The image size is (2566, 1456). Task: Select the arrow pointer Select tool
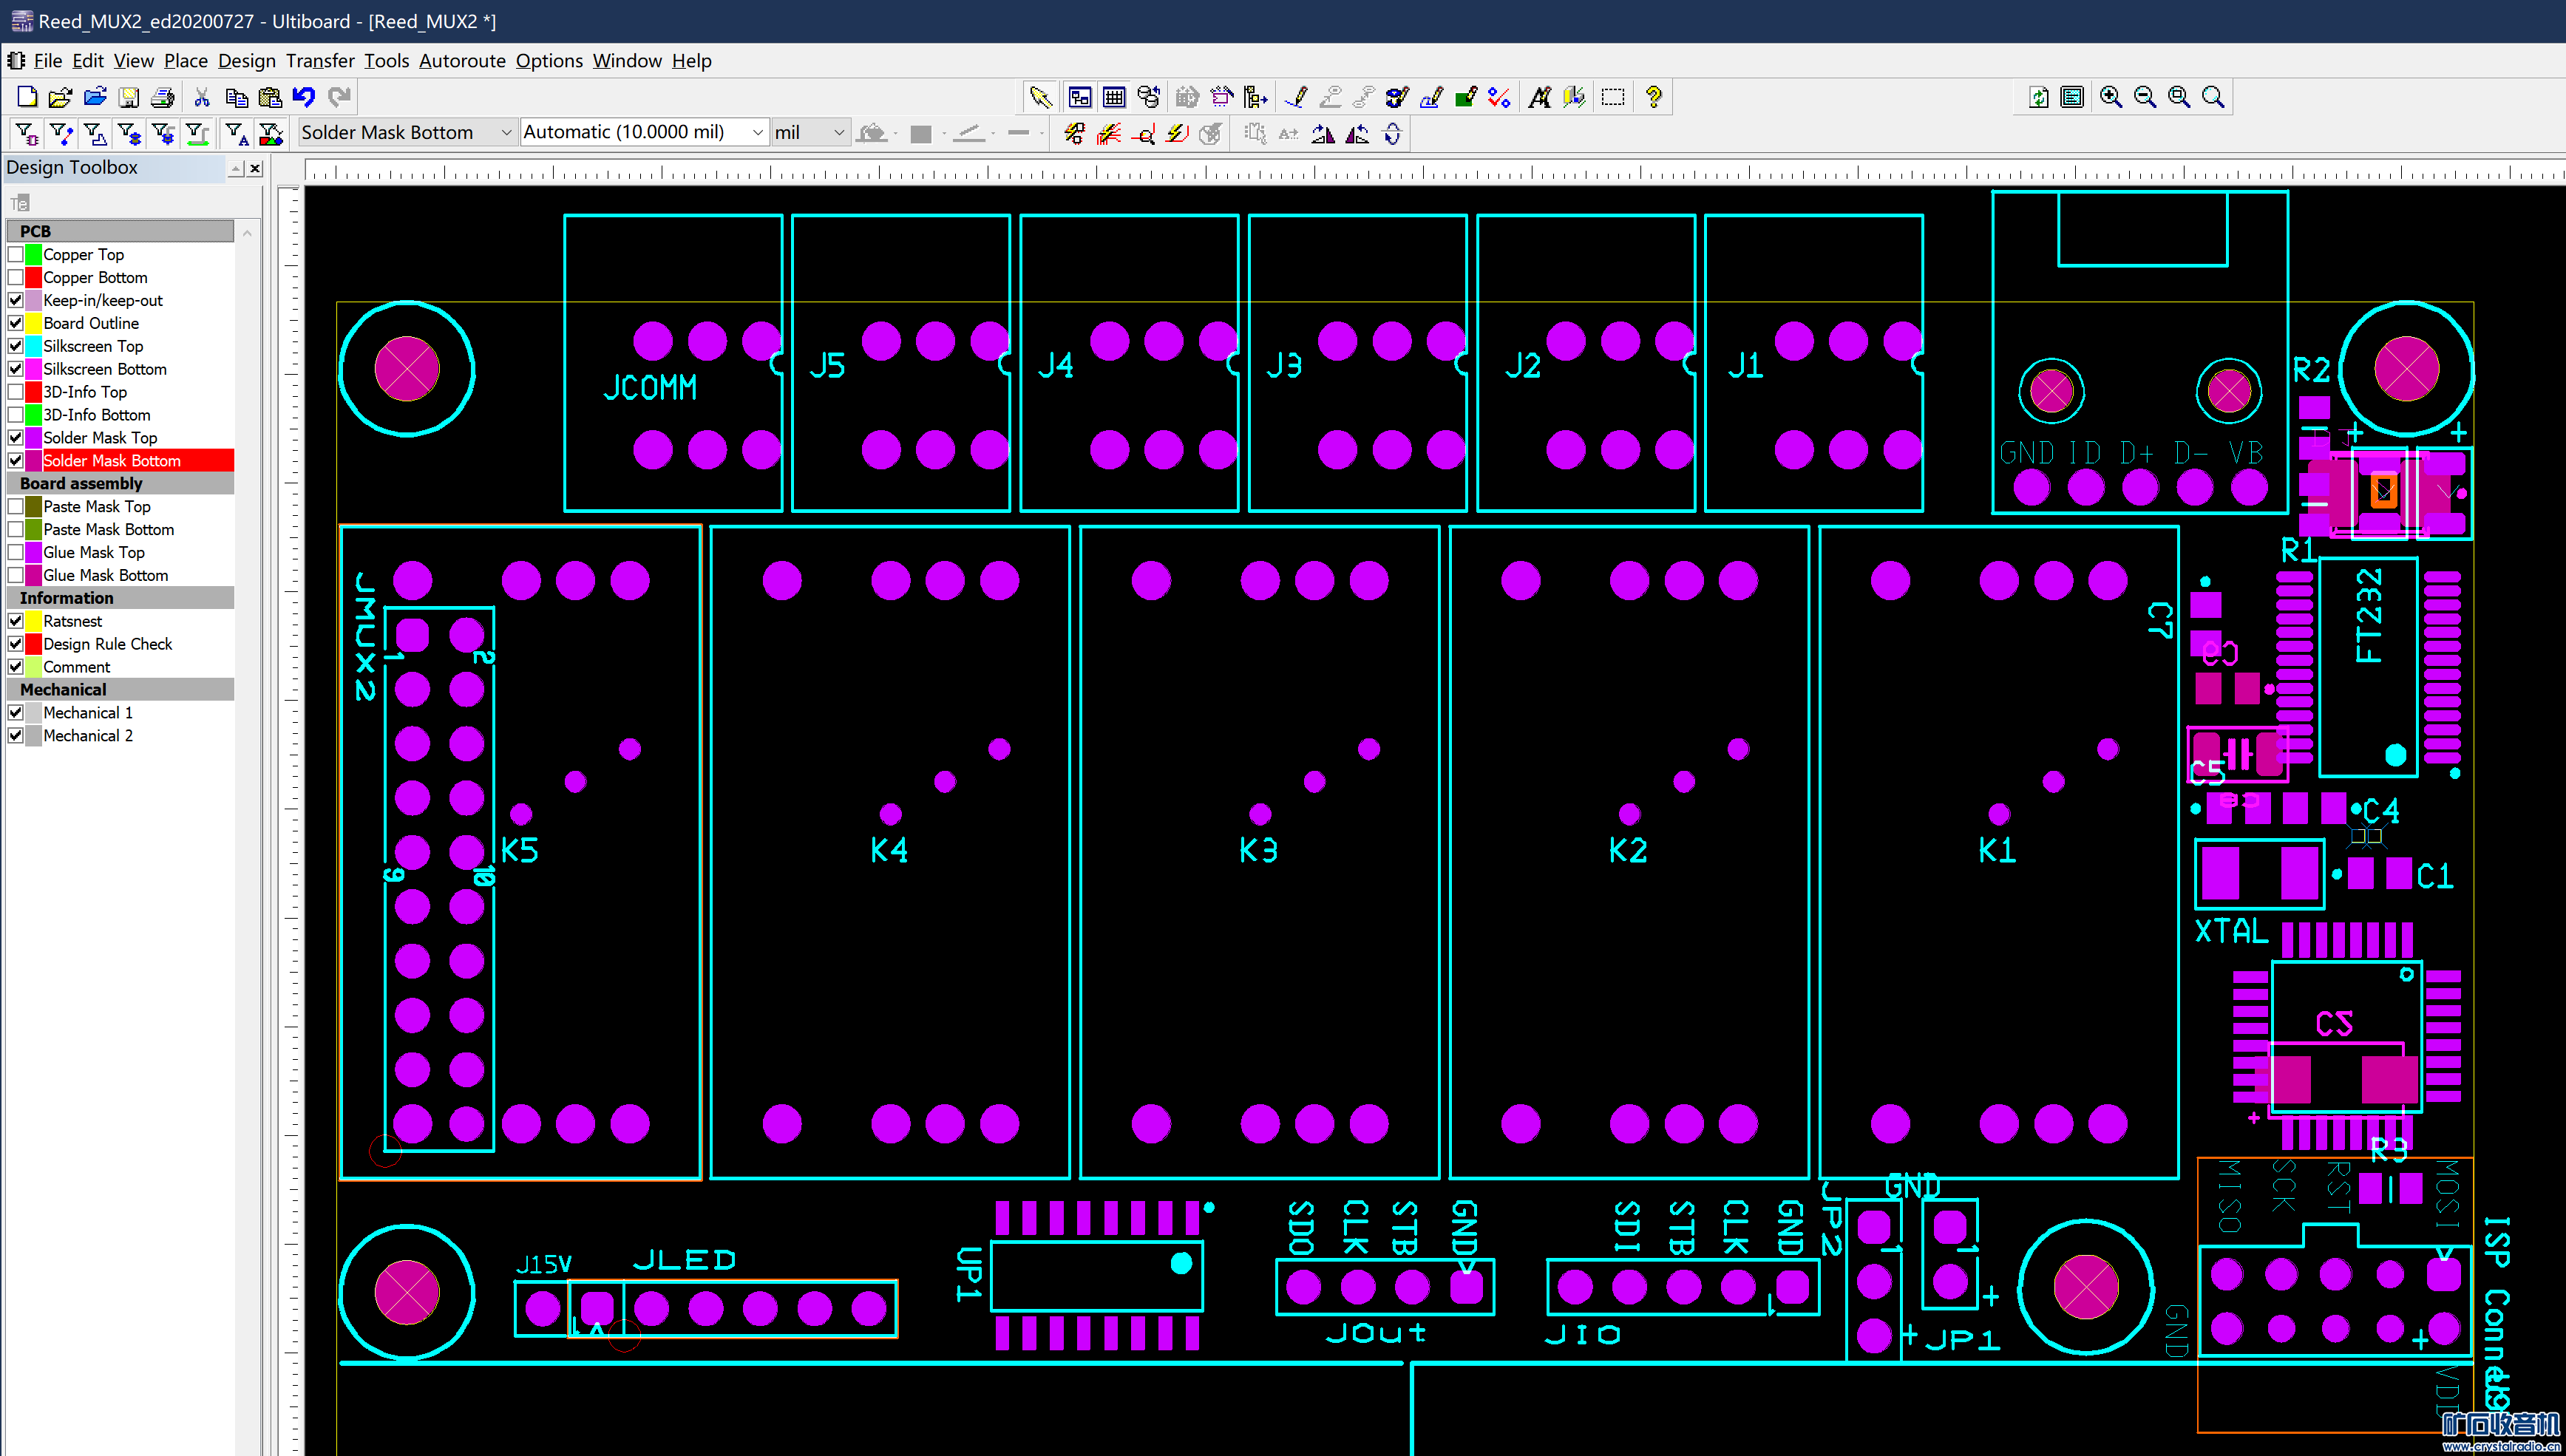pyautogui.click(x=1040, y=97)
